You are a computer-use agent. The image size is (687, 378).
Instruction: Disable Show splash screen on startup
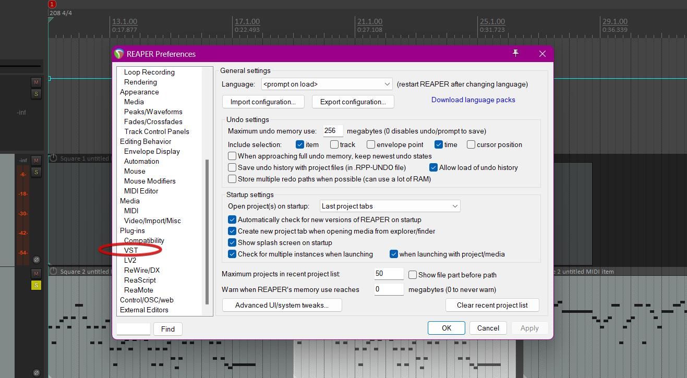click(232, 242)
